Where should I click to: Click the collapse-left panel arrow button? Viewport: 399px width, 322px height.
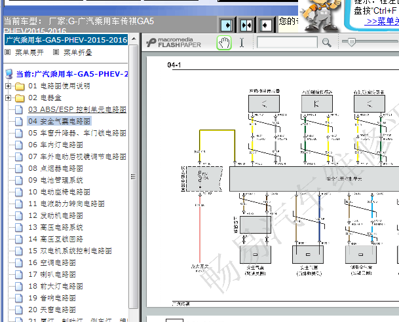point(266,25)
